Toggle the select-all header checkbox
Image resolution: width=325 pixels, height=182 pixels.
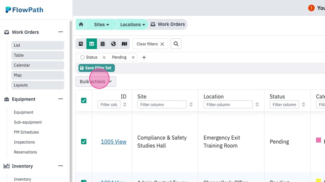pyautogui.click(x=84, y=101)
